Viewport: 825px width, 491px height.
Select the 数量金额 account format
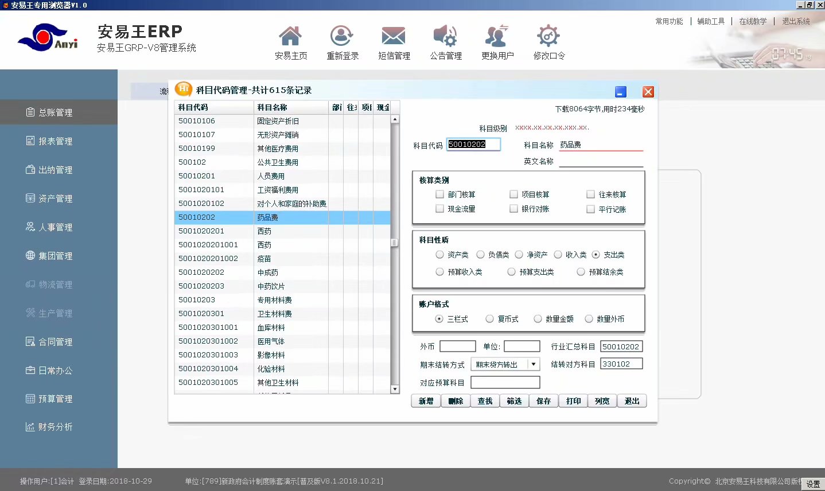(x=538, y=319)
